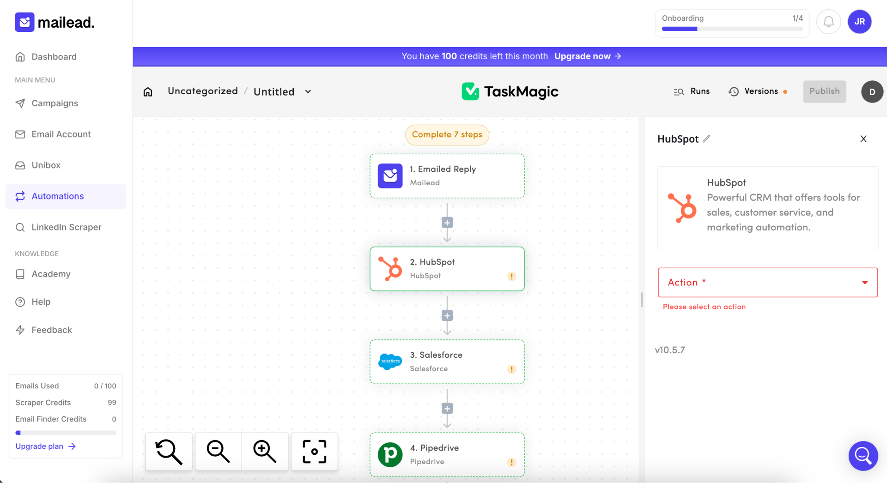Zoom out of the canvas
The height and width of the screenshot is (483, 887).
[218, 452]
